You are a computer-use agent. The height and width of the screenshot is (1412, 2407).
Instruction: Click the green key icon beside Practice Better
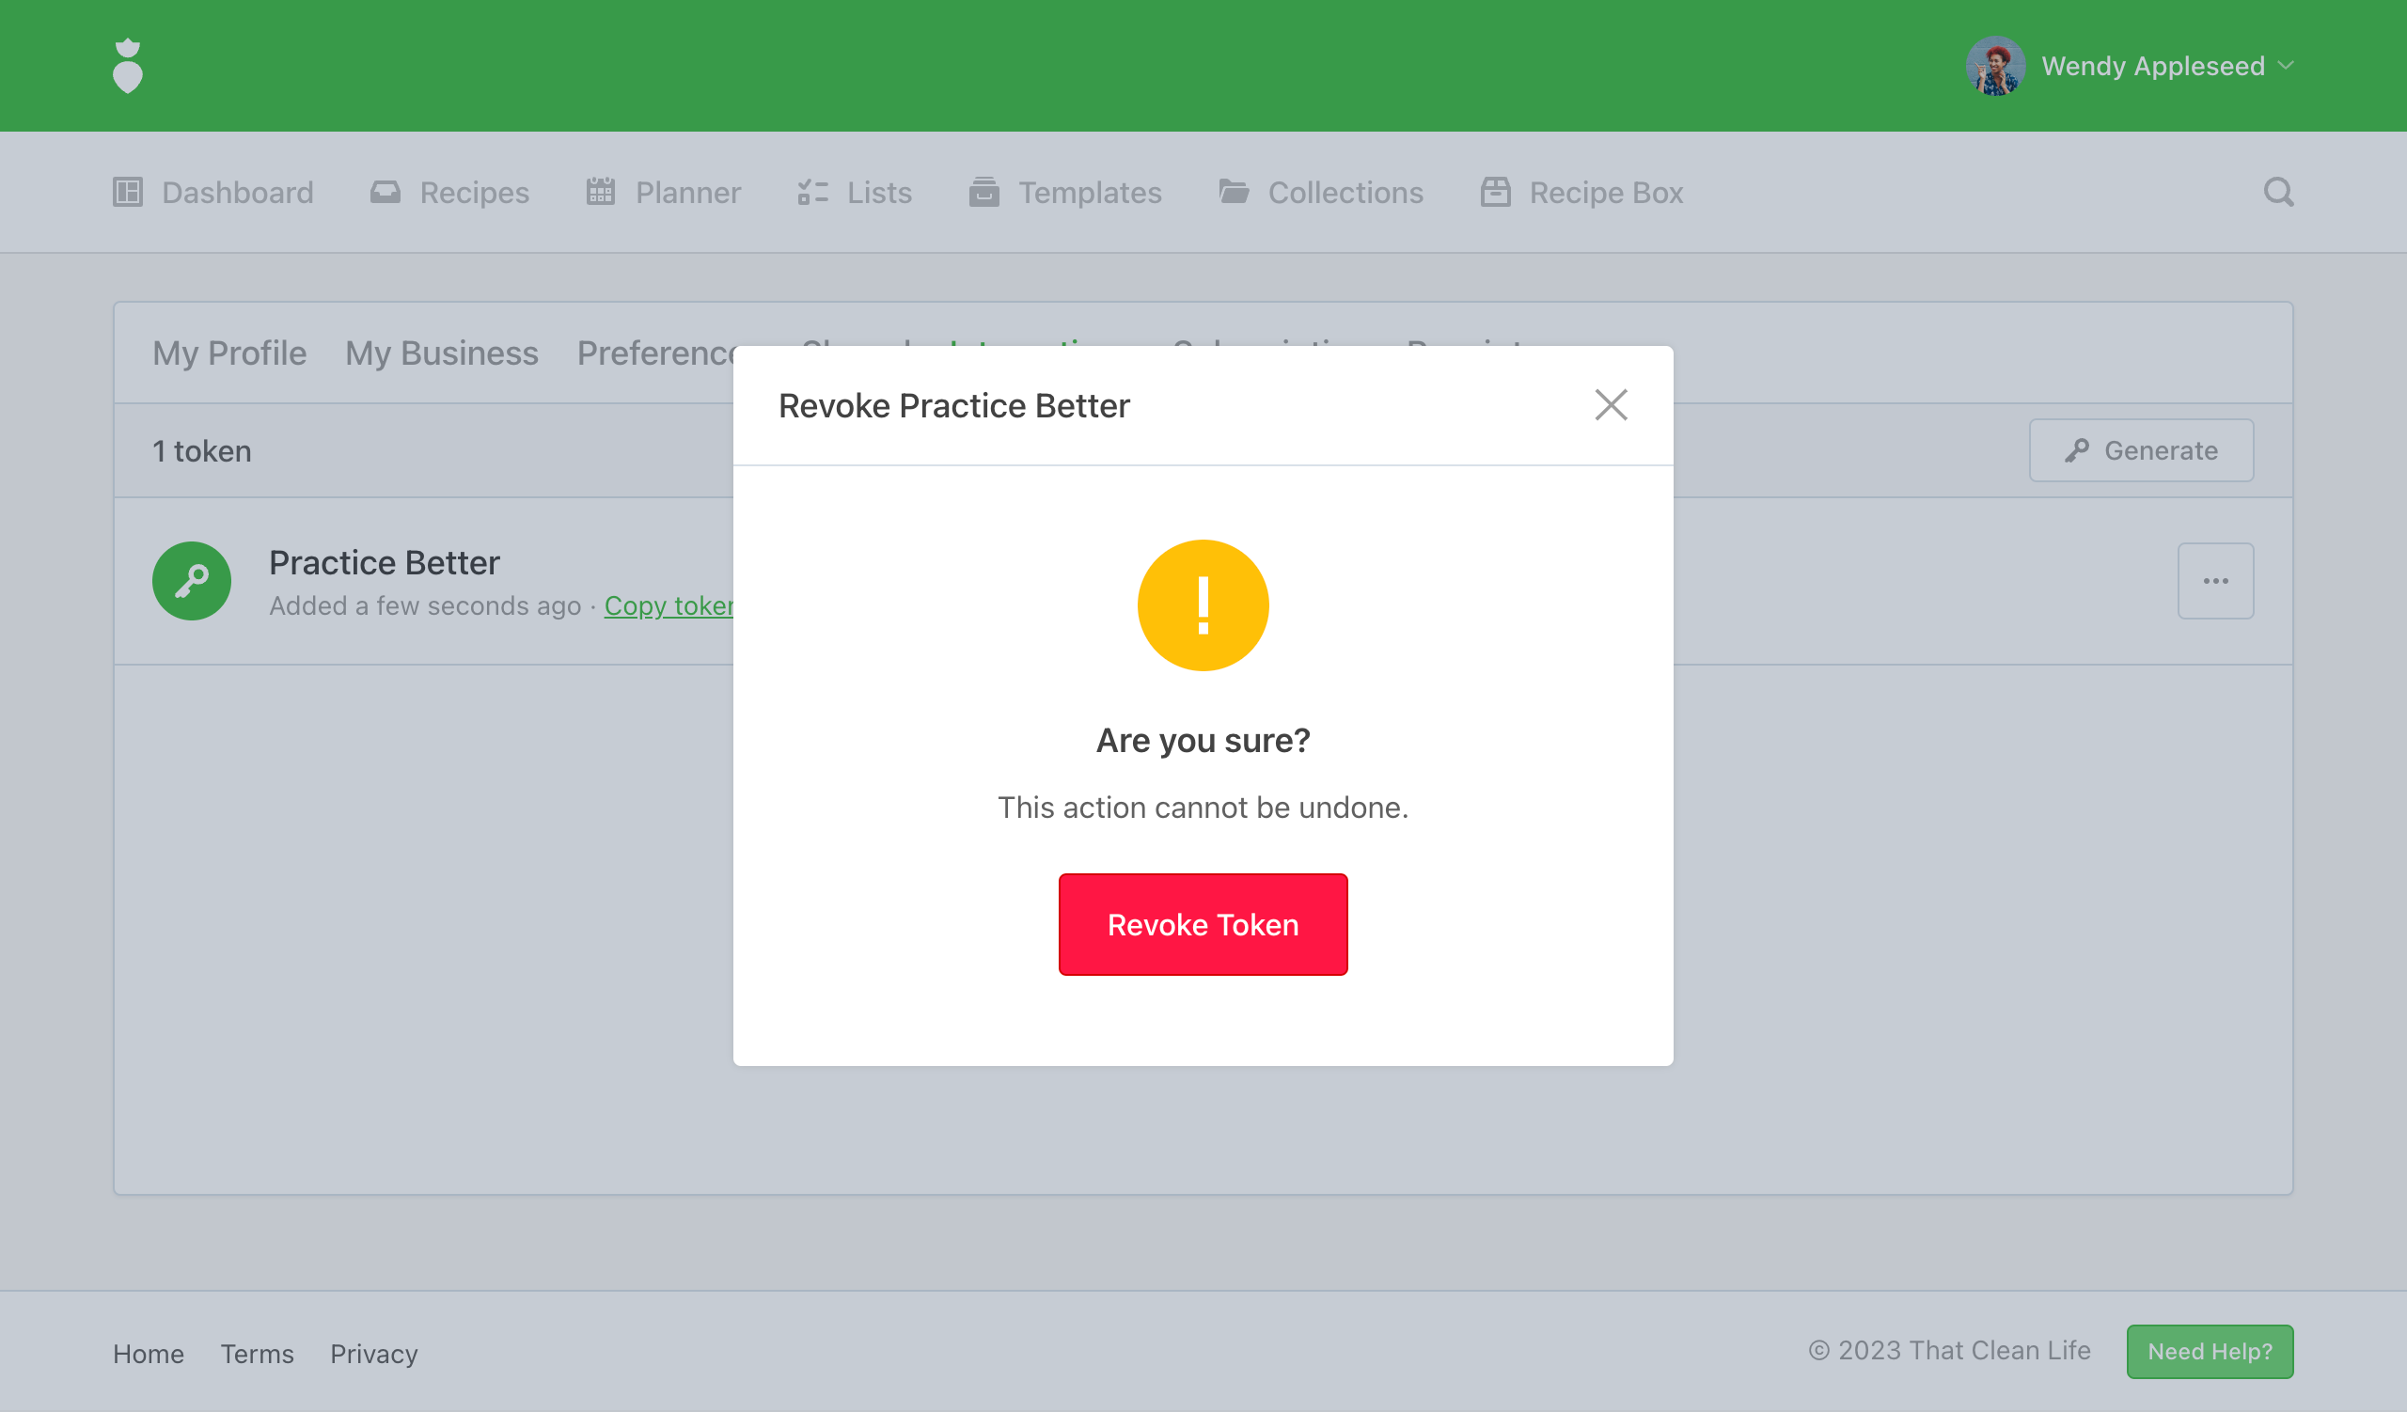[191, 580]
